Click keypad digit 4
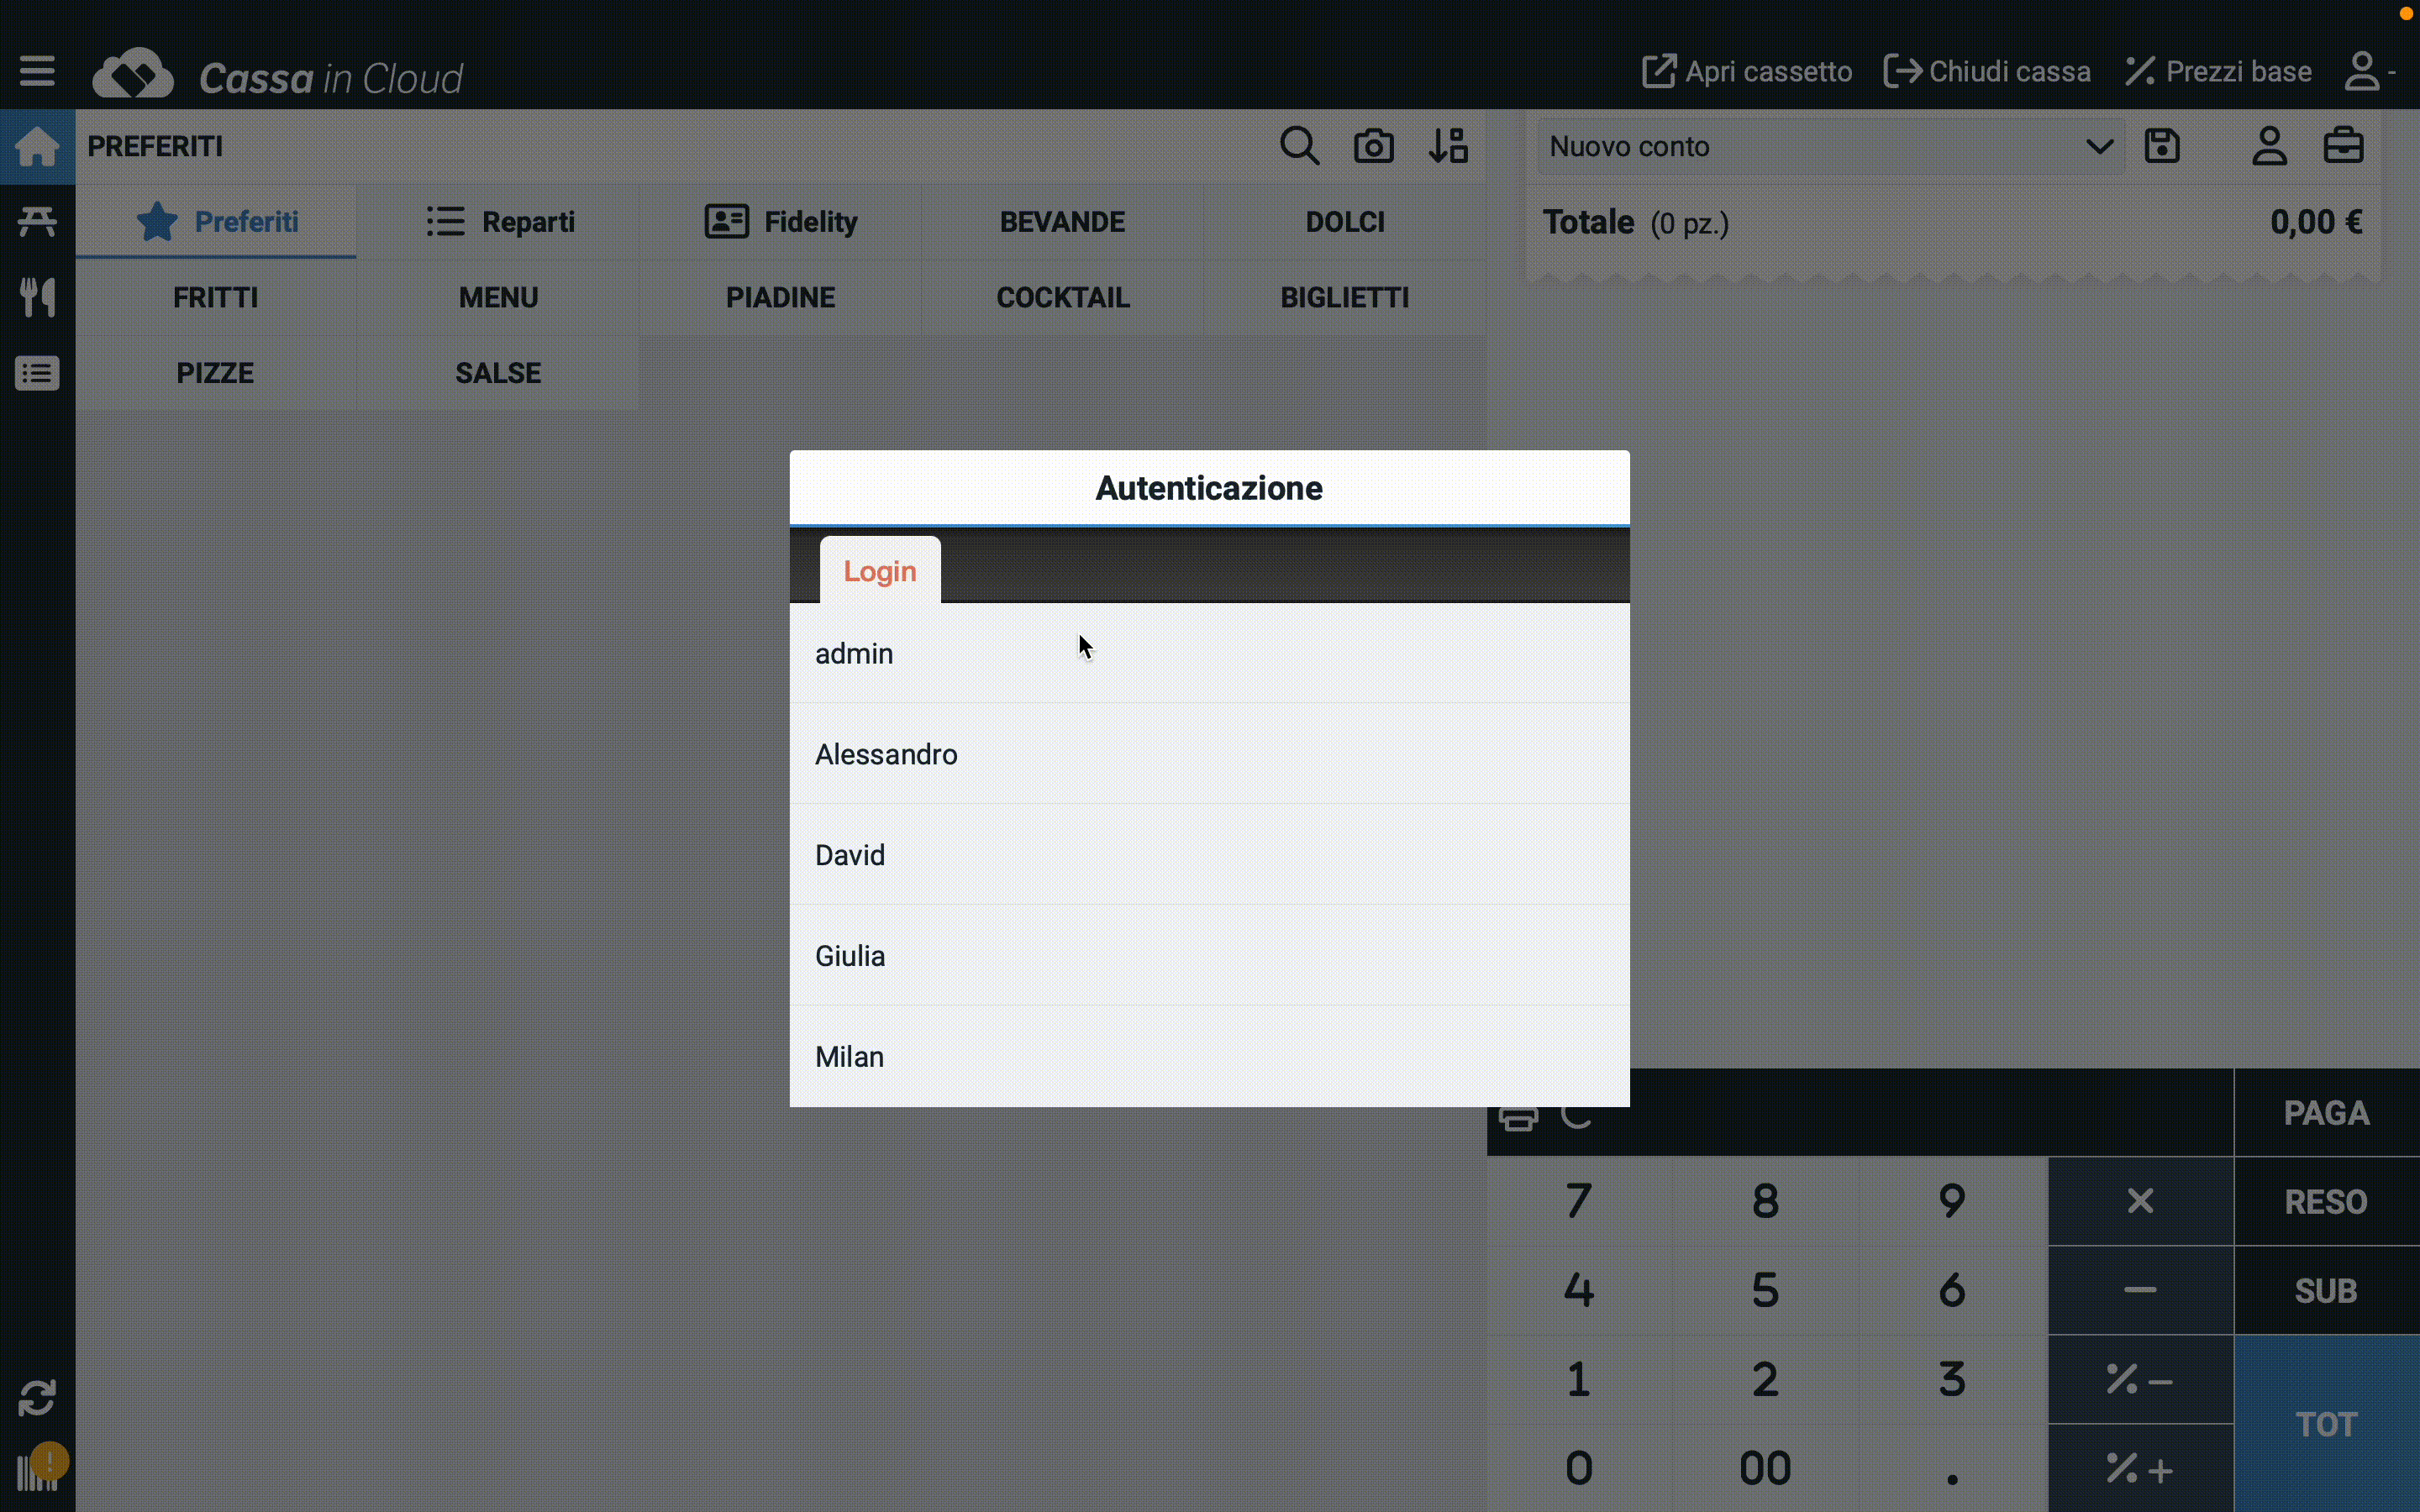The image size is (2420, 1512). point(1579,1289)
